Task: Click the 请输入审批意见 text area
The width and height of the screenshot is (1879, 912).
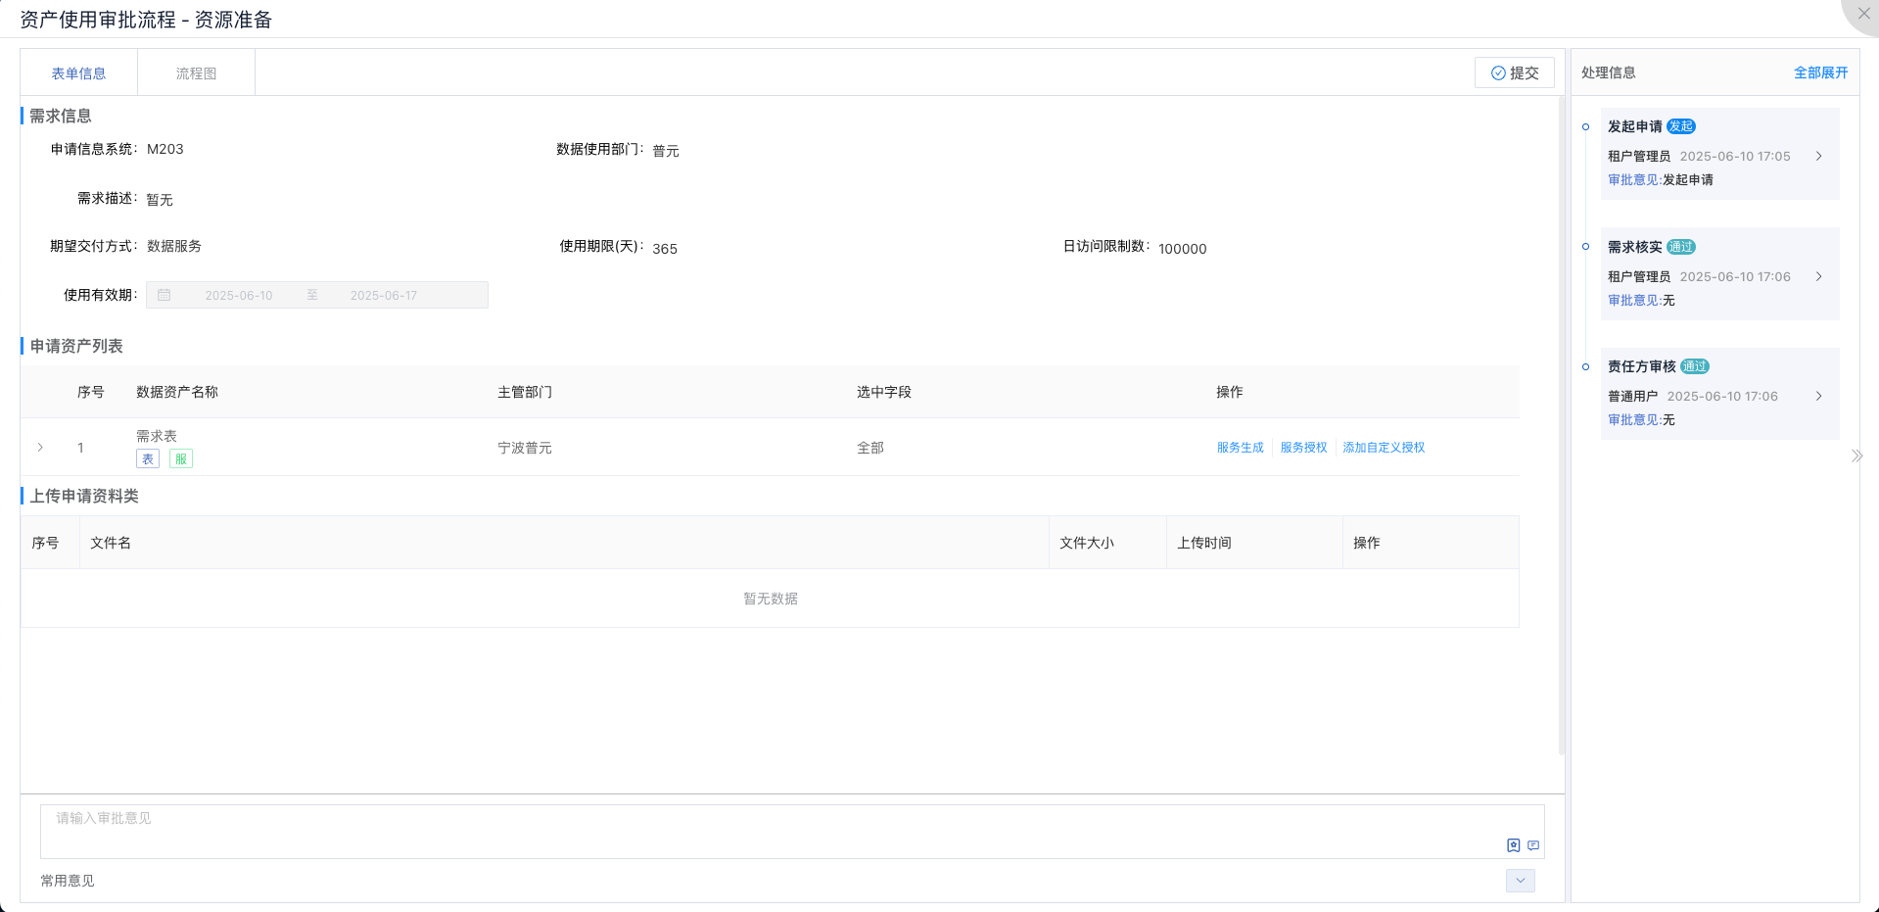Action: click(764, 828)
